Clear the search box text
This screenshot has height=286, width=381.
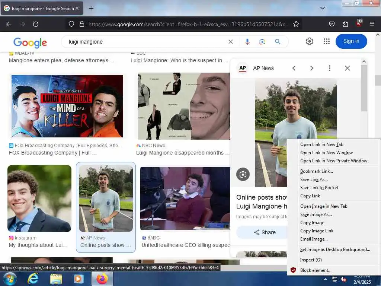point(231,42)
